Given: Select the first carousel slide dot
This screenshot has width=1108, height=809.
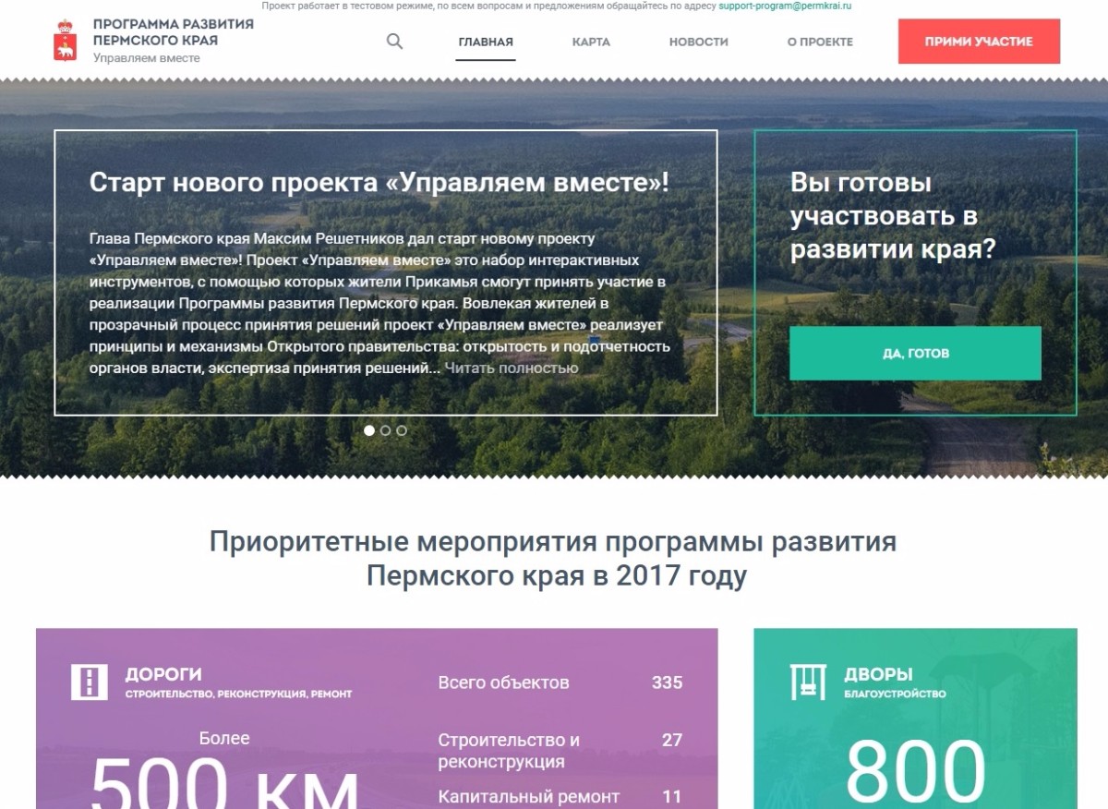Looking at the screenshot, I should click(x=369, y=430).
